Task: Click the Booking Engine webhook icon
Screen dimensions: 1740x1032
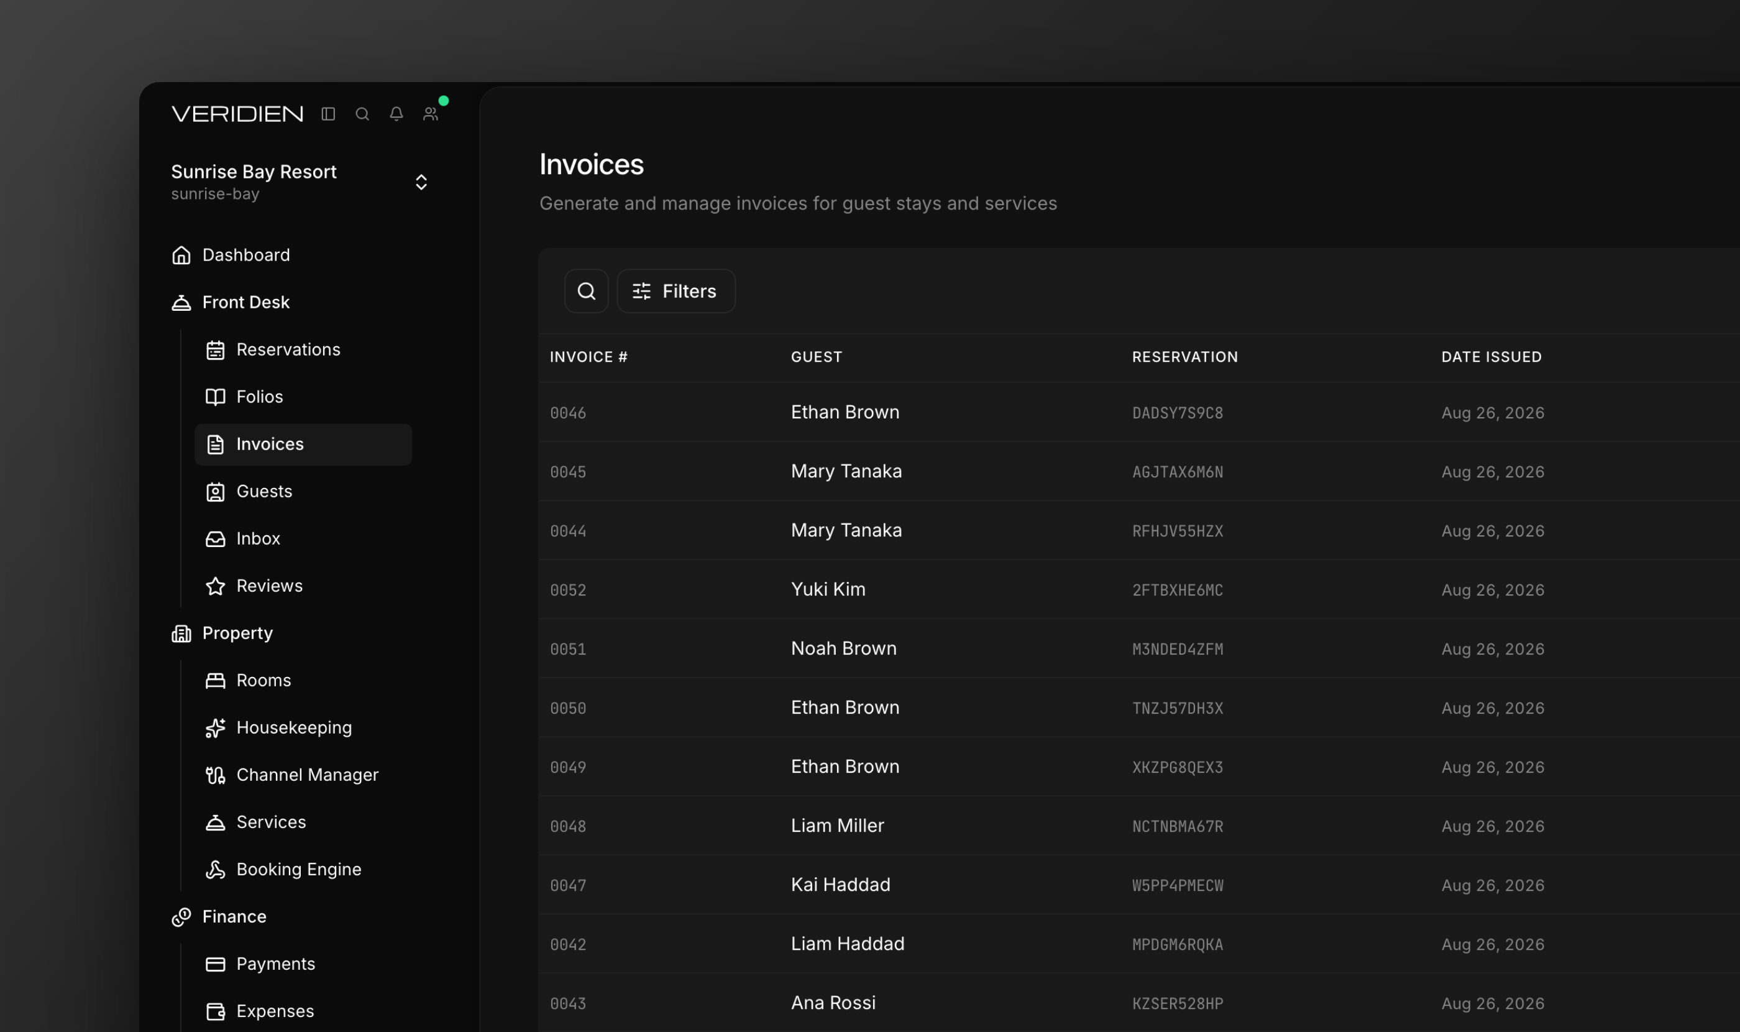Action: click(x=216, y=870)
